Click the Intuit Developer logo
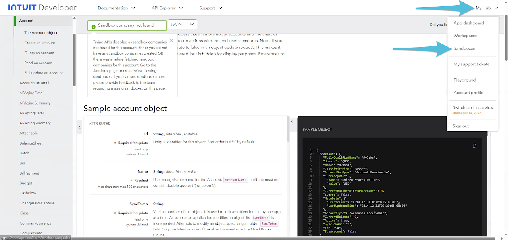This screenshot has height=240, width=508. point(42,8)
